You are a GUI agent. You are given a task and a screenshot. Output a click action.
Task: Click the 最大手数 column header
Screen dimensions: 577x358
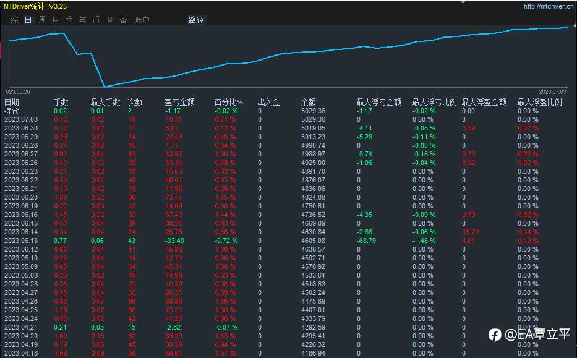tap(105, 102)
